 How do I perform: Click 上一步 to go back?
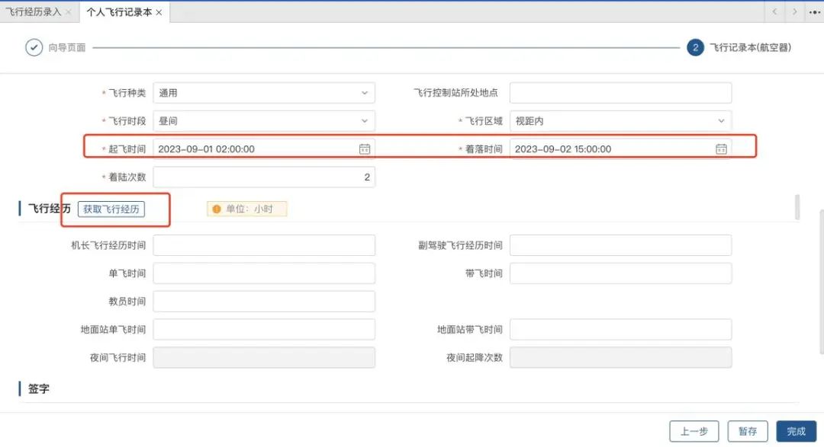click(694, 431)
